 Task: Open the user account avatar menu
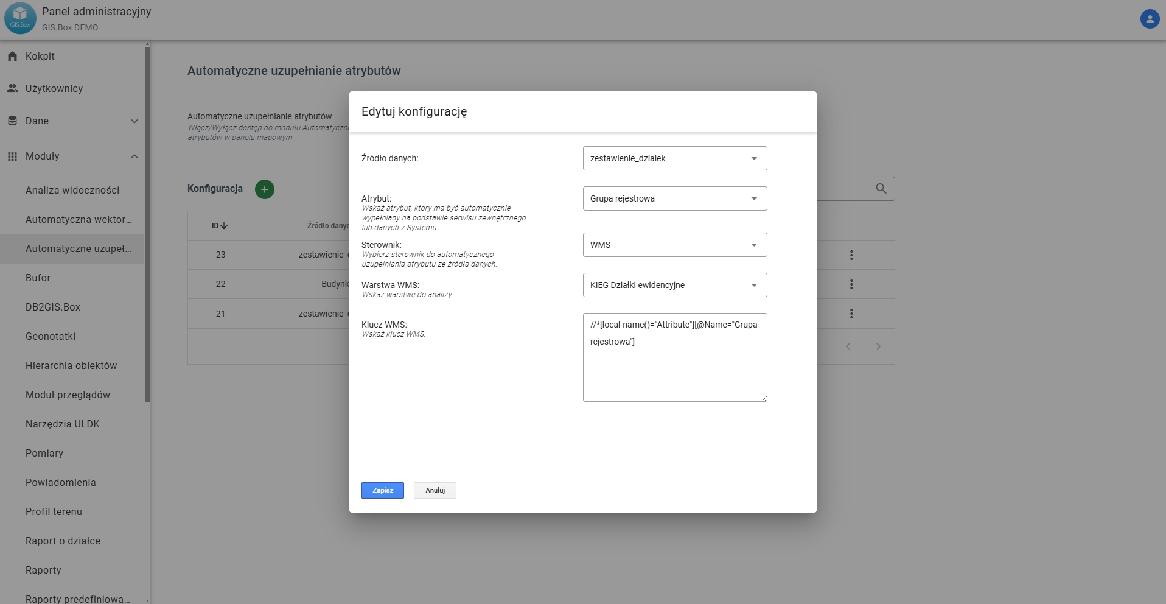click(1149, 19)
